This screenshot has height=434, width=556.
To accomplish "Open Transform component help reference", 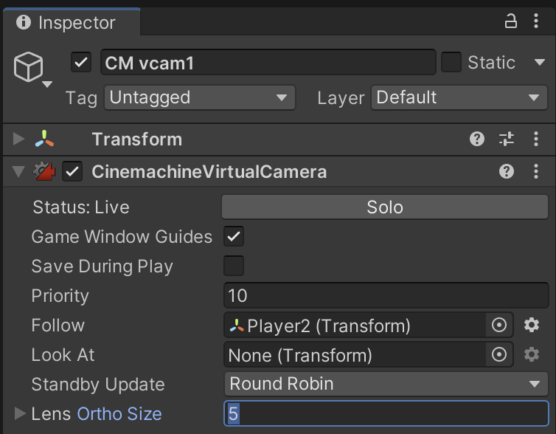I will coord(477,139).
